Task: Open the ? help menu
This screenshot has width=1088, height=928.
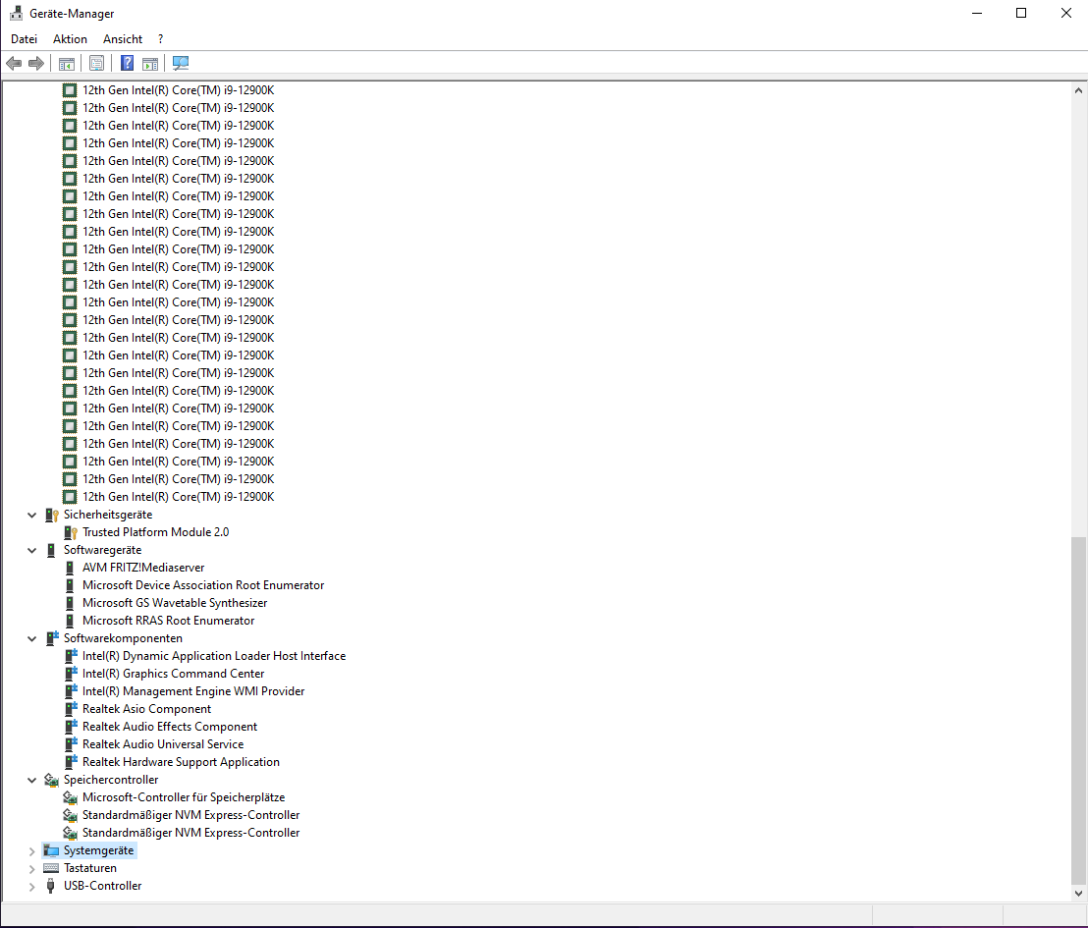Action: click(160, 39)
